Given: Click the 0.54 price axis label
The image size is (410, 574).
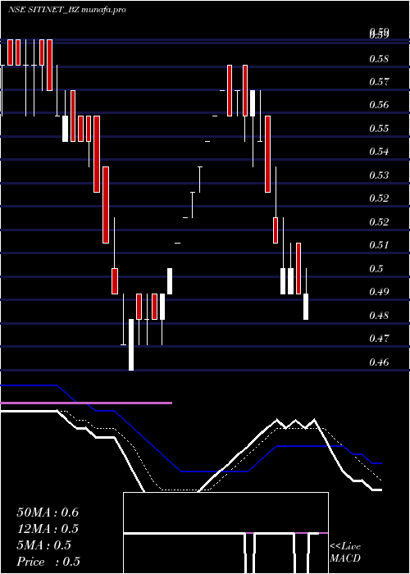Looking at the screenshot, I should coord(379,152).
